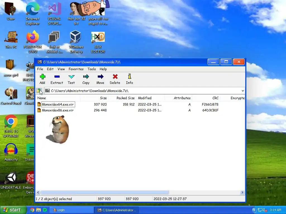Open the Tools menu
286x214 pixels.
click(92, 69)
